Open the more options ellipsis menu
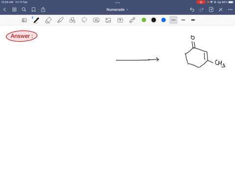 (230, 10)
